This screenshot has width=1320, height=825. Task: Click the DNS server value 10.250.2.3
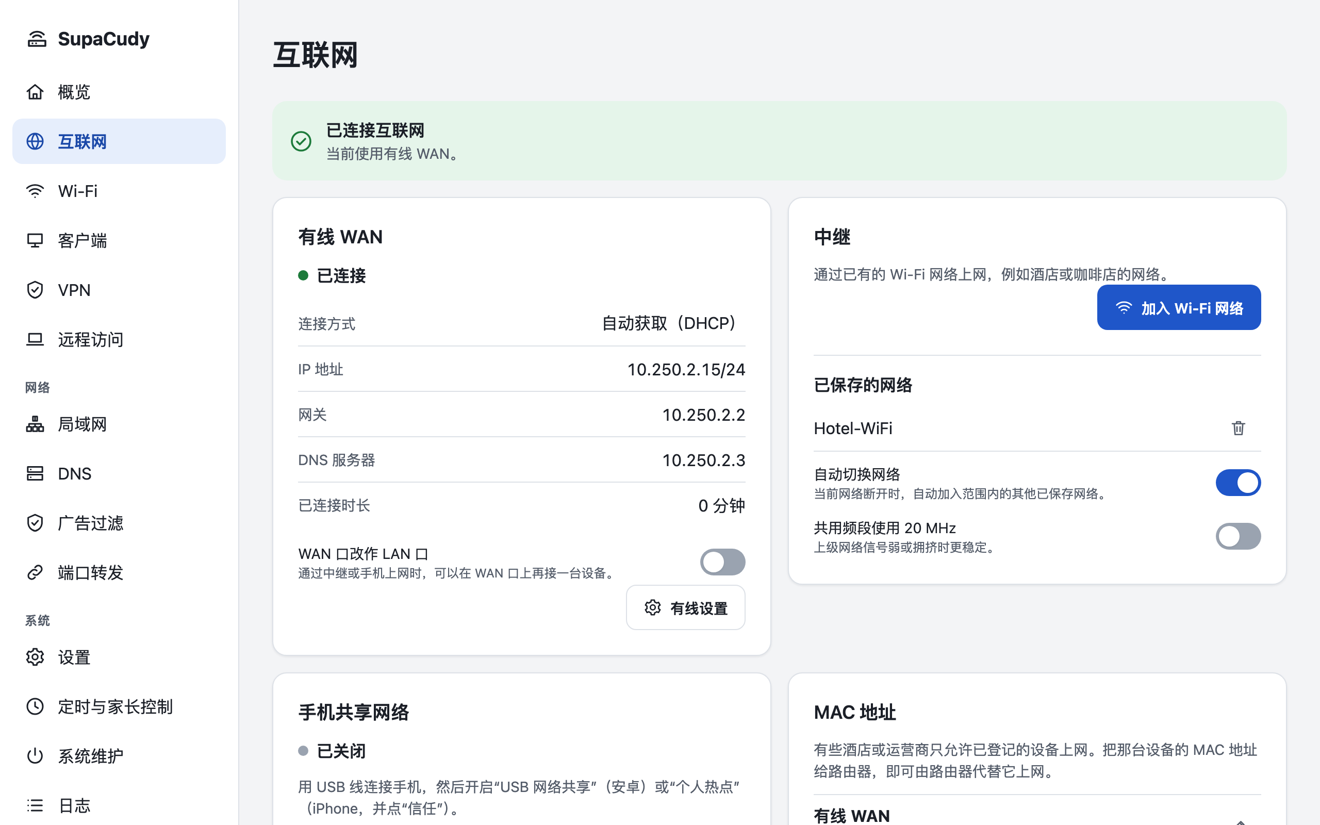pyautogui.click(x=704, y=460)
